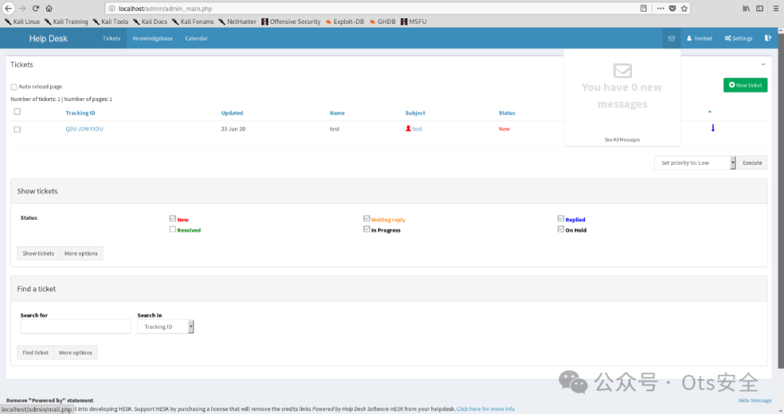Image resolution: width=784 pixels, height=414 pixels.
Task: Click Show tickets button
Action: click(x=38, y=253)
